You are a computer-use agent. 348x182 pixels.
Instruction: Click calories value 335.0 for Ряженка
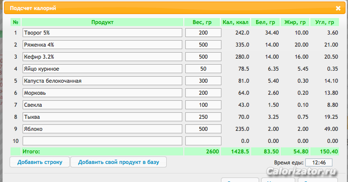(242, 45)
